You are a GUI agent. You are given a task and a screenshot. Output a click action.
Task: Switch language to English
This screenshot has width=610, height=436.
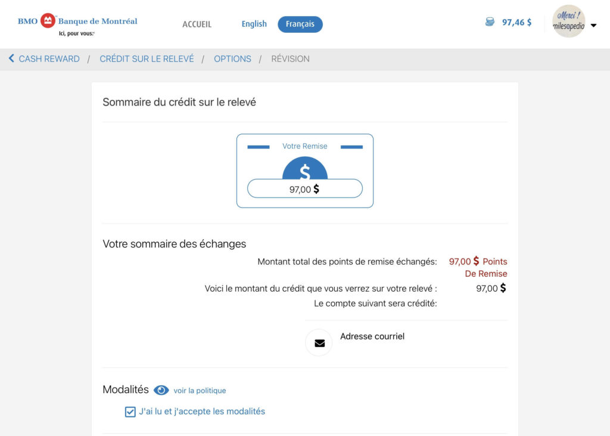click(254, 24)
